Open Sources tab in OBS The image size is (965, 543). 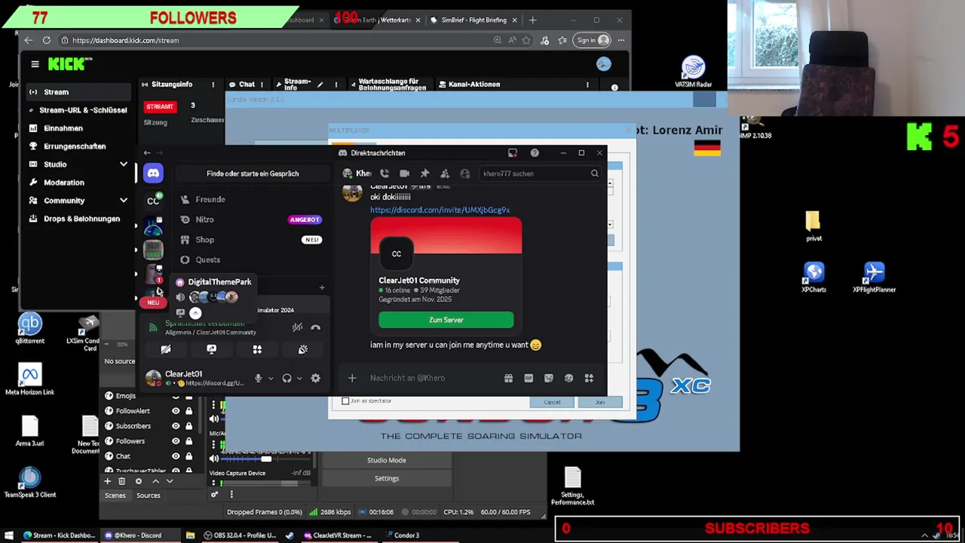point(148,495)
